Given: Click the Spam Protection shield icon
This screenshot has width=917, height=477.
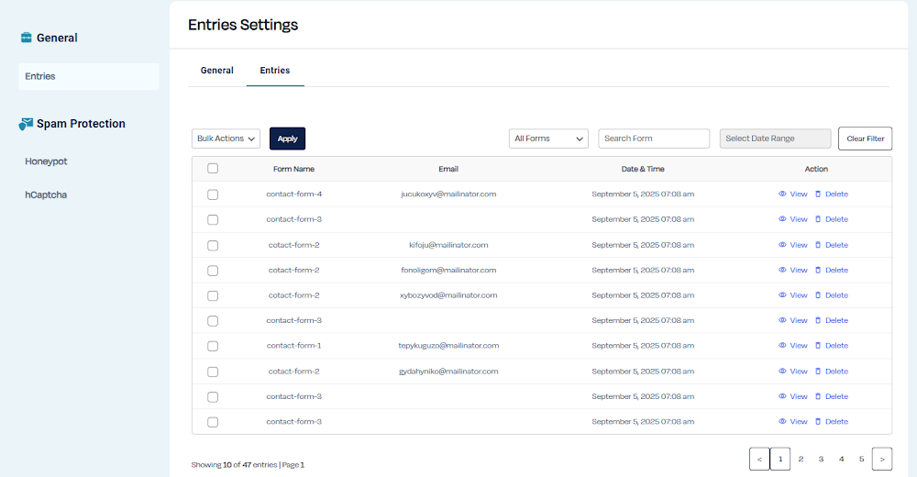Looking at the screenshot, I should tap(27, 124).
